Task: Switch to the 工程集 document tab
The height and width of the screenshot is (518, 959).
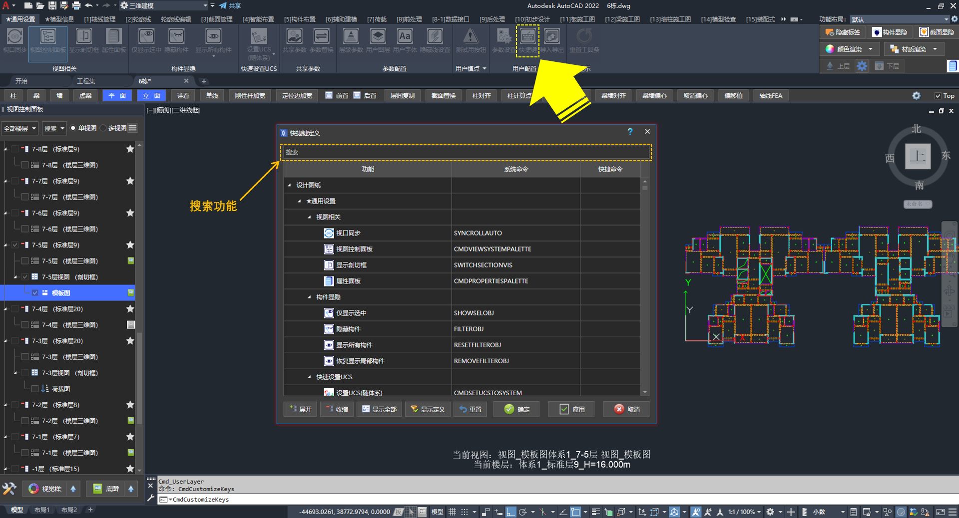Action: click(86, 81)
